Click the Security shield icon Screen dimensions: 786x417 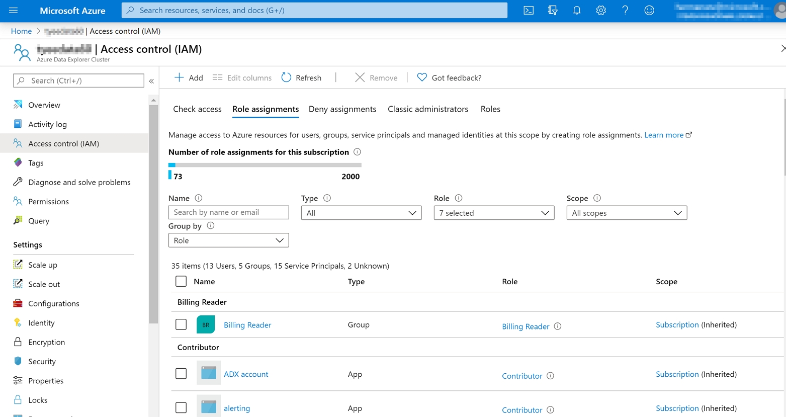pyautogui.click(x=18, y=361)
